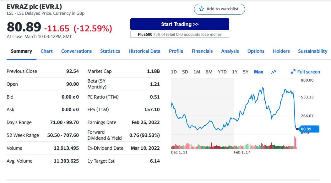The height and width of the screenshot is (183, 331).
Task: Open the Sustainability tab
Action: 312,51
